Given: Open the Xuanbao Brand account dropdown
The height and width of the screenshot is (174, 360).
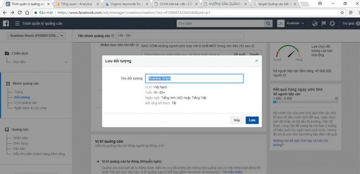Looking at the screenshot, I should point(36,36).
